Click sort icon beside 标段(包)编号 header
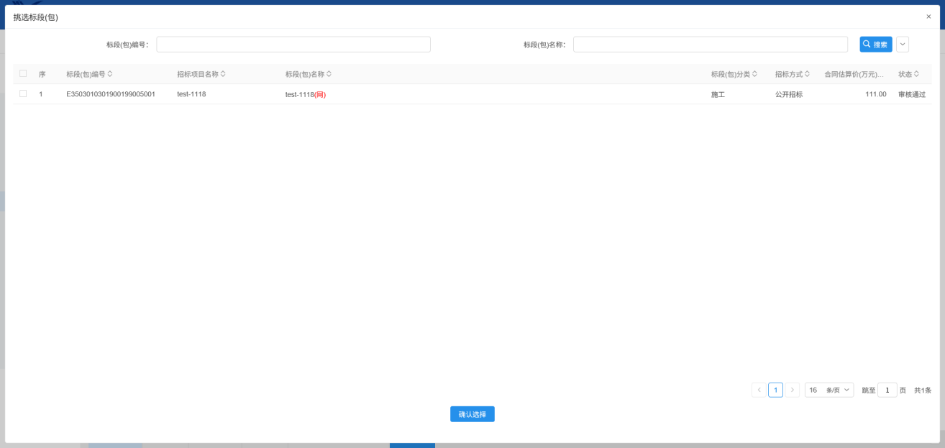This screenshot has height=448, width=945. coord(110,74)
